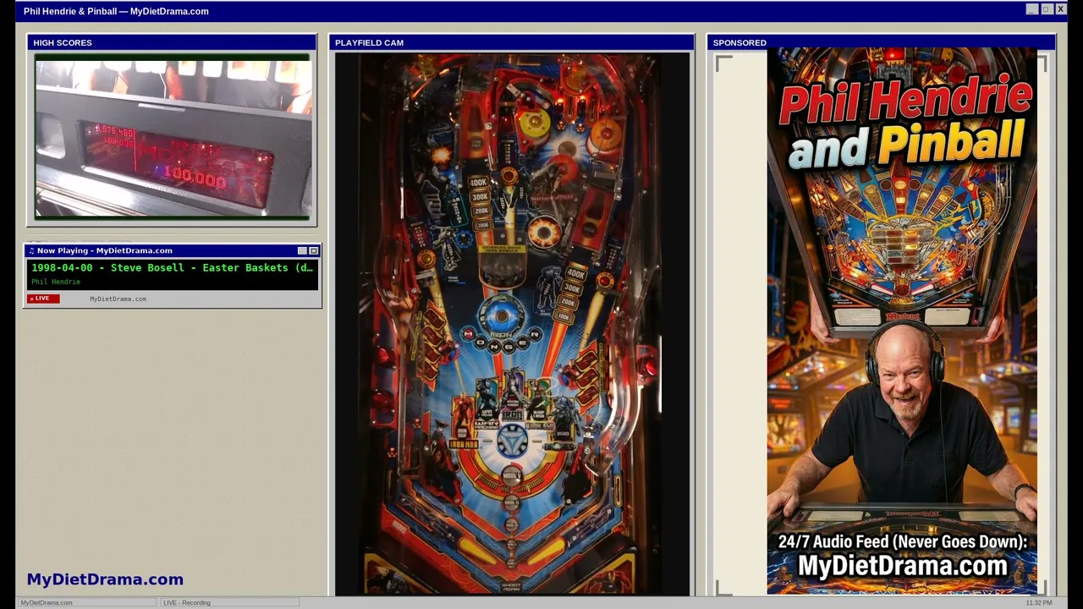The width and height of the screenshot is (1083, 609).
Task: Click the 'LIVE - Recording' status bar entry
Action: coord(228,602)
